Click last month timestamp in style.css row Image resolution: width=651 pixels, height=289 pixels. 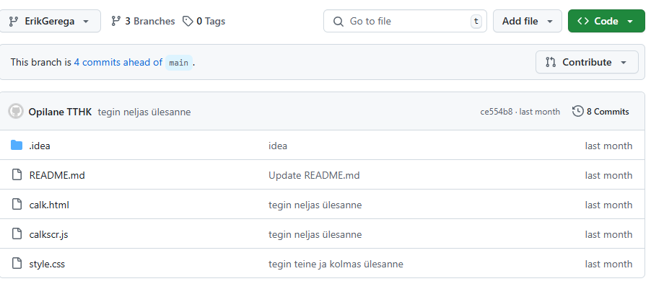pos(608,264)
